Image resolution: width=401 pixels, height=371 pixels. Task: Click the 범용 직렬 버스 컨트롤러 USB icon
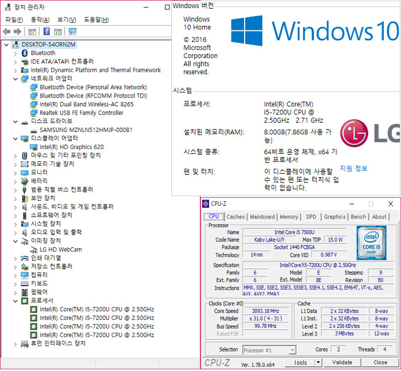point(25,190)
